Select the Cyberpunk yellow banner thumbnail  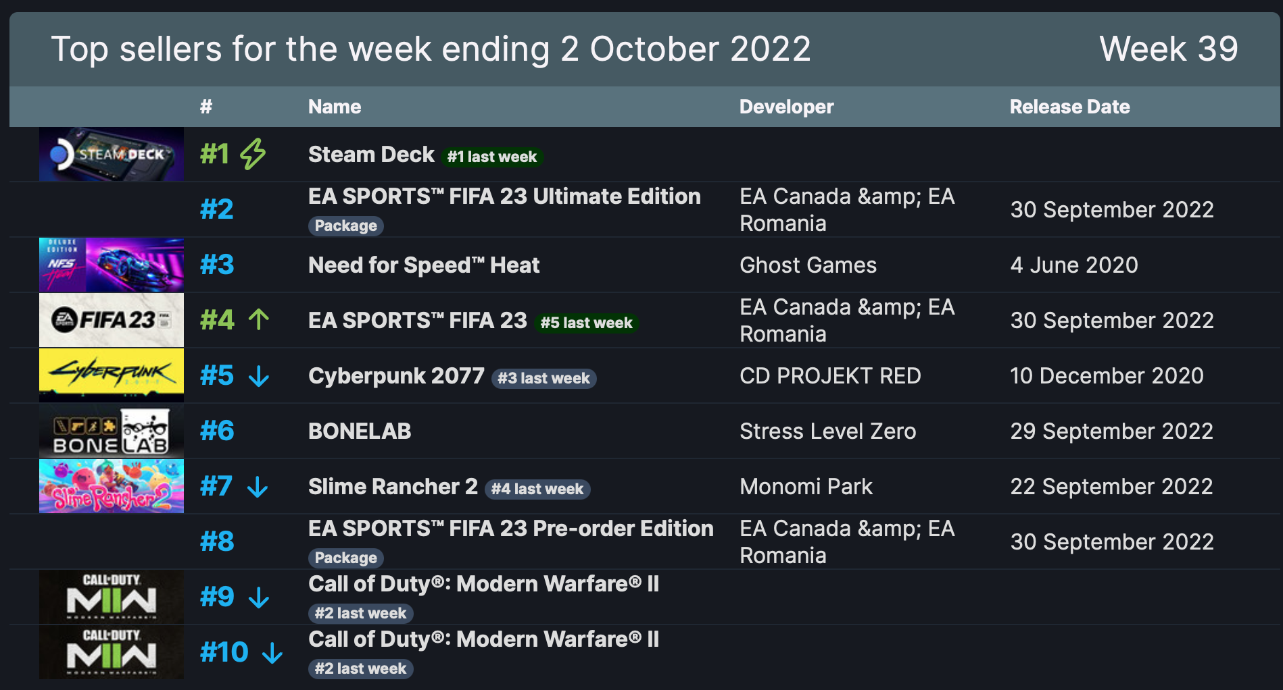click(112, 375)
